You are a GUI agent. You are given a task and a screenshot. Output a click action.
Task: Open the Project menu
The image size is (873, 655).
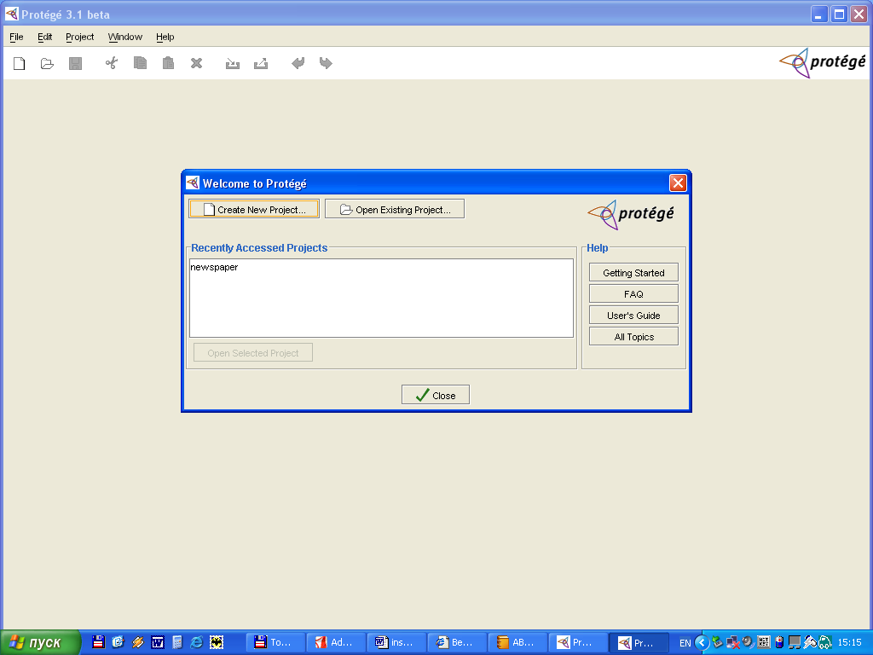[79, 37]
